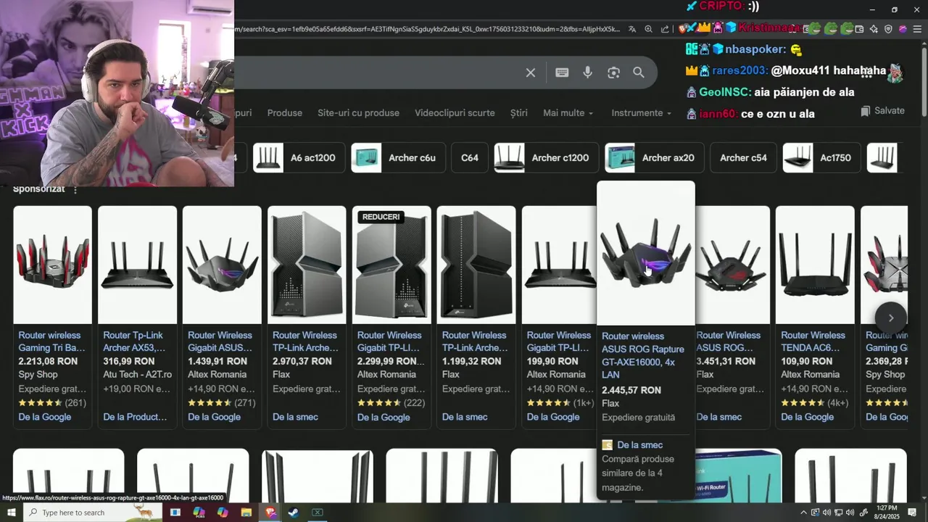Screen dimensions: 928x522
Task: Open the translate page icon in address bar
Action: click(632, 29)
